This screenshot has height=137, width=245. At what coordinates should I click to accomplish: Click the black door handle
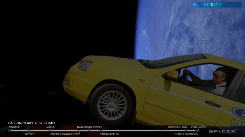point(213,104)
